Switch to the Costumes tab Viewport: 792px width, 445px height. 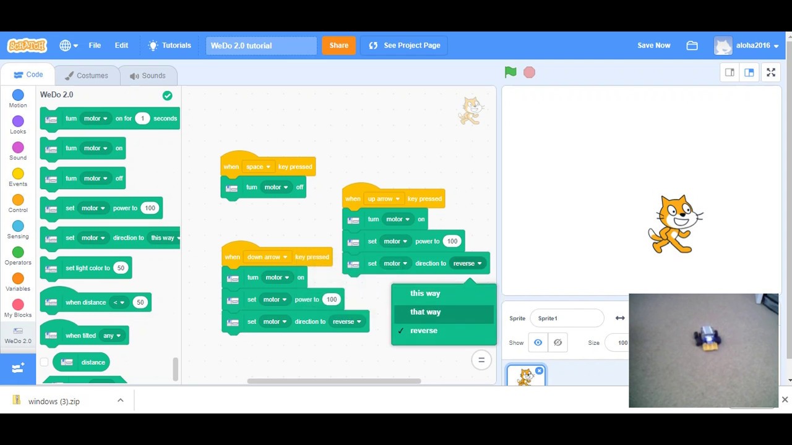[86, 75]
